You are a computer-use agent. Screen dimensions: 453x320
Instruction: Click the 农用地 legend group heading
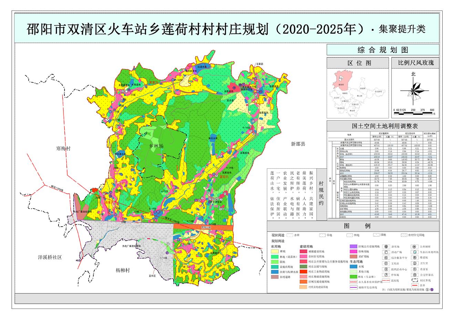[x=276, y=246]
